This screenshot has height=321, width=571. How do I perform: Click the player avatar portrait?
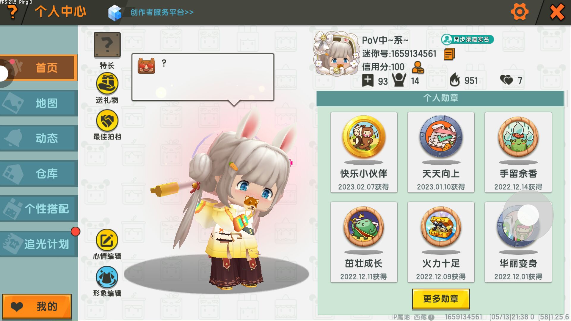[x=336, y=53]
